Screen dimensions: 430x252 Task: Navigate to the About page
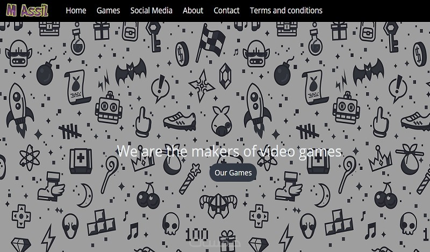click(x=193, y=10)
